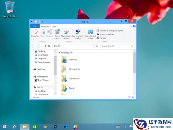173x130 pixels.
Task: Go up one level with the Up arrow
Action: [45, 46]
